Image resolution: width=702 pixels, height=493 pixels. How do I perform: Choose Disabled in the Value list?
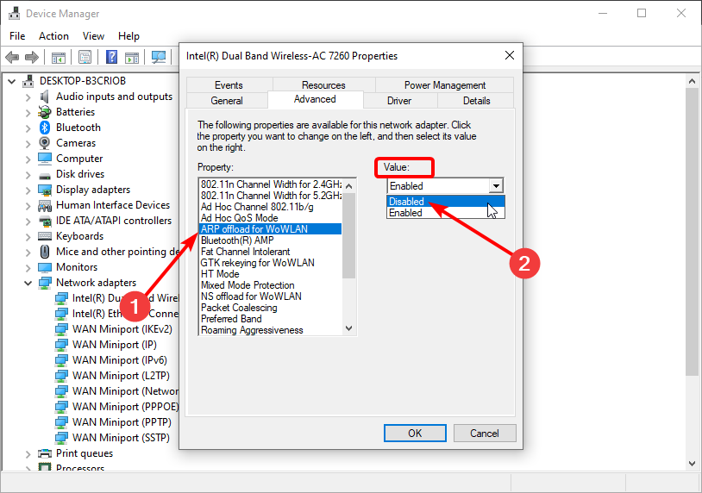tap(446, 202)
